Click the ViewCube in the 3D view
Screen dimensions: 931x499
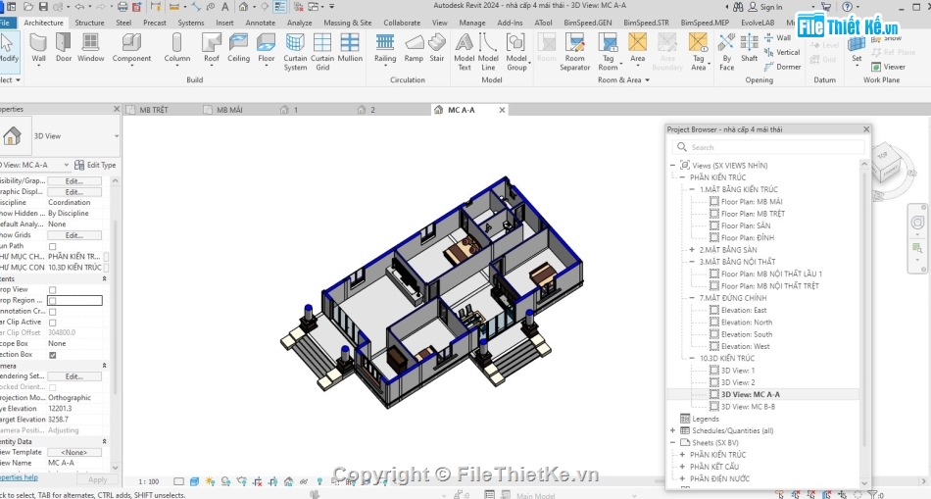[x=888, y=164]
